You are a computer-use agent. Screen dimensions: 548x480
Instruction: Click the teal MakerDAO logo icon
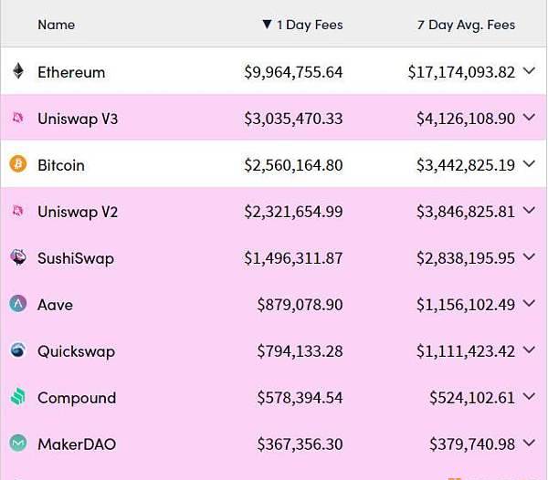(18, 443)
